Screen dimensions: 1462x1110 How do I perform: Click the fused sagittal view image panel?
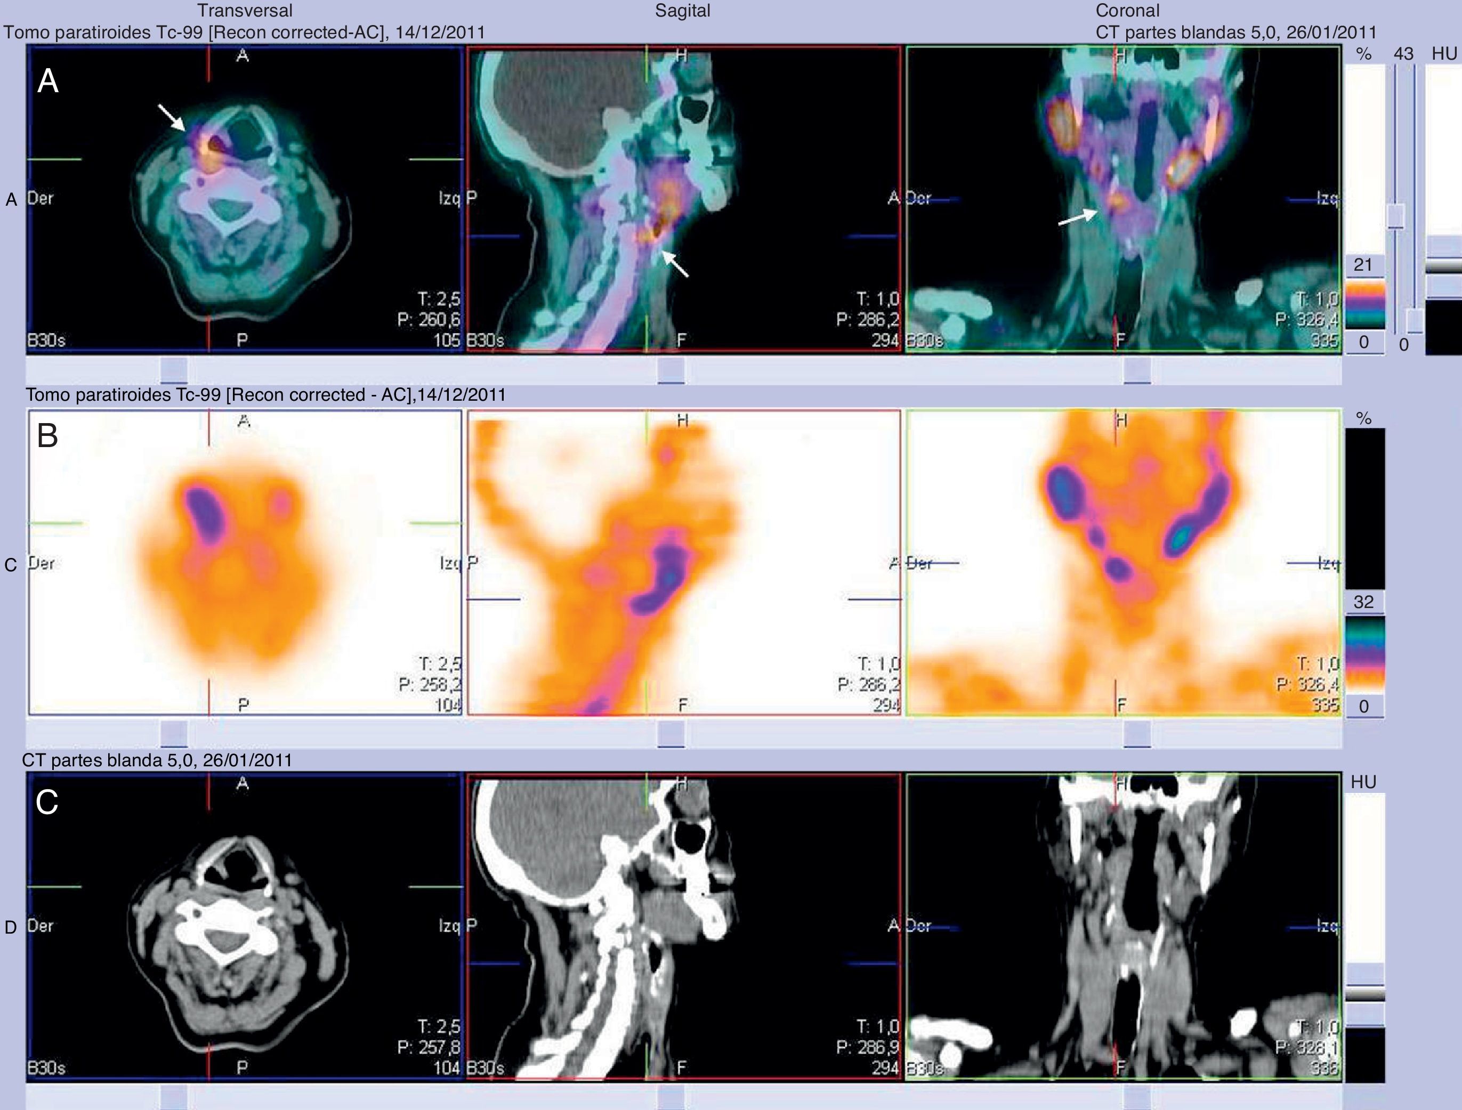683,198
